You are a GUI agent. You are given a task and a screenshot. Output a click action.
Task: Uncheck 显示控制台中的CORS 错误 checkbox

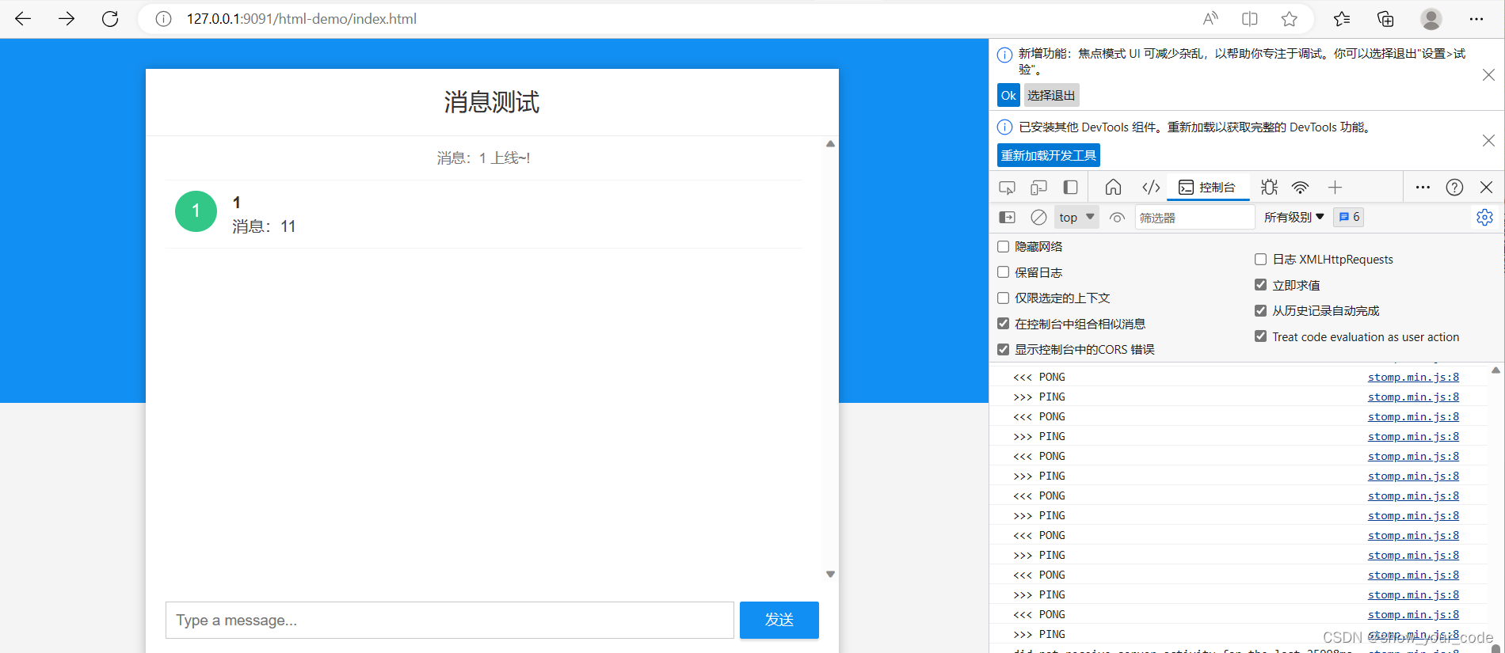(1003, 349)
